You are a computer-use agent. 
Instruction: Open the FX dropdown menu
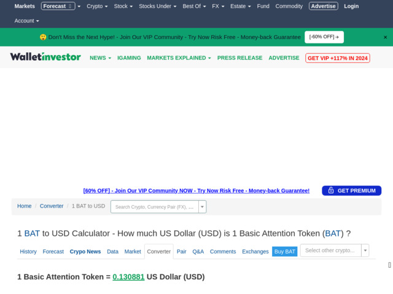click(x=218, y=6)
